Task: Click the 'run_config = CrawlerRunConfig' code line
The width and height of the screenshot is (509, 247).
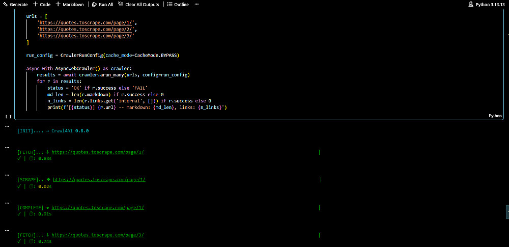Action: coord(103,55)
